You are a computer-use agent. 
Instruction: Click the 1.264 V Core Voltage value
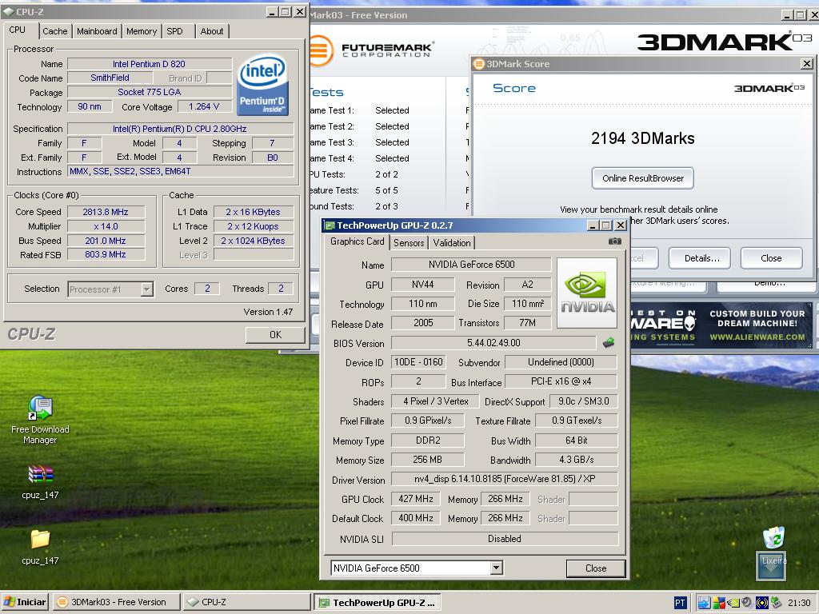coord(204,106)
